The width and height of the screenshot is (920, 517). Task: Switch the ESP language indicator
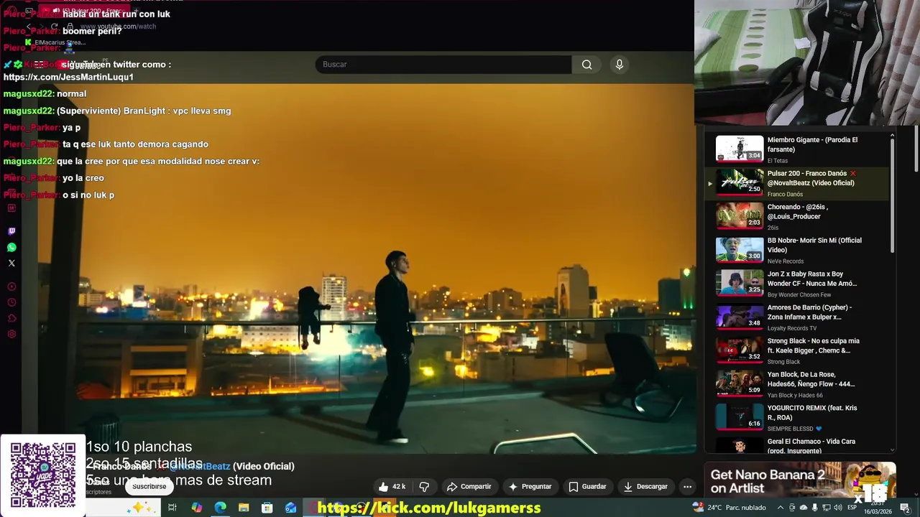click(x=852, y=508)
